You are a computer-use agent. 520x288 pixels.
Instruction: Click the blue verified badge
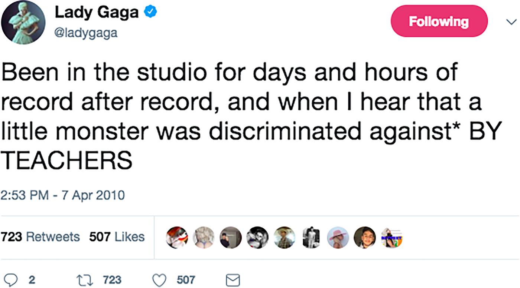[x=150, y=13]
